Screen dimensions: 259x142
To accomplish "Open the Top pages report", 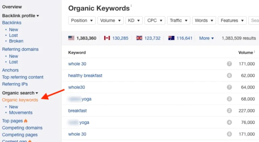I will pos(12,121).
